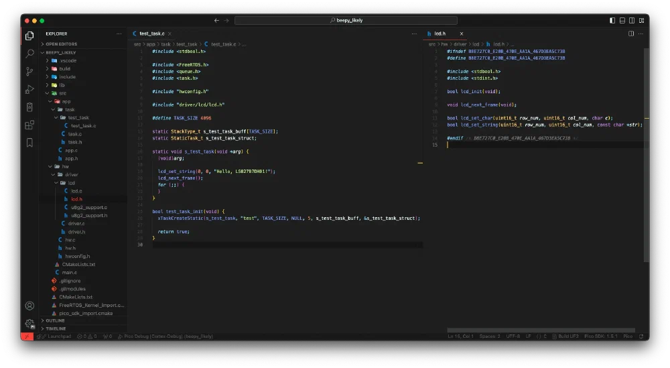Expand the build folder
The width and height of the screenshot is (670, 368).
64,68
